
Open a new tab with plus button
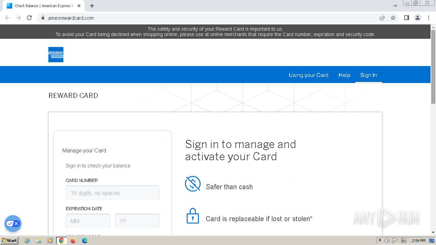(92, 6)
